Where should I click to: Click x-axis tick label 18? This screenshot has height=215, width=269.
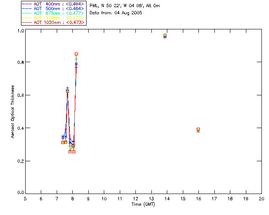point(230,199)
